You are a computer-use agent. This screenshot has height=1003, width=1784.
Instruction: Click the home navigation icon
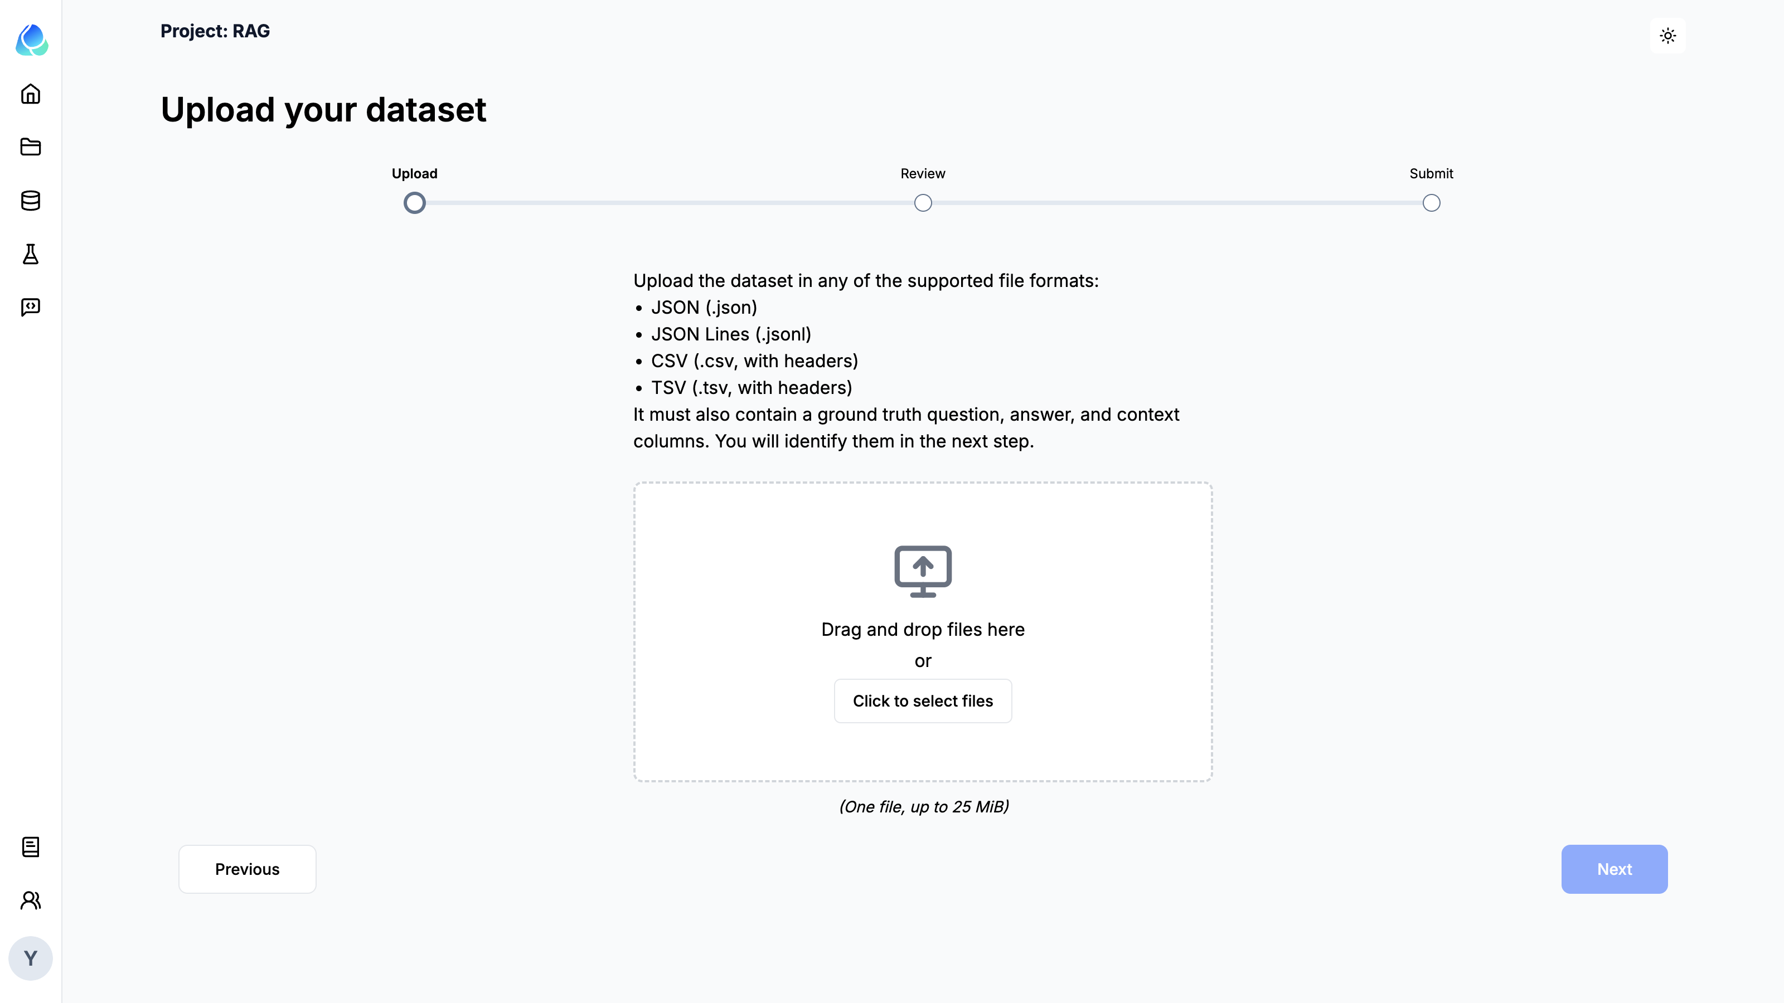pos(31,93)
